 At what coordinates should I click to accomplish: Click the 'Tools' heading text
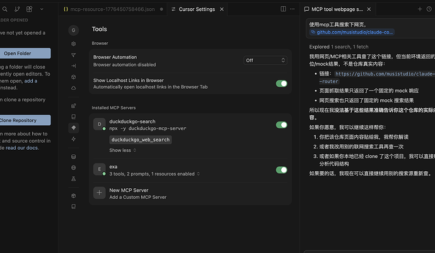pos(100,29)
